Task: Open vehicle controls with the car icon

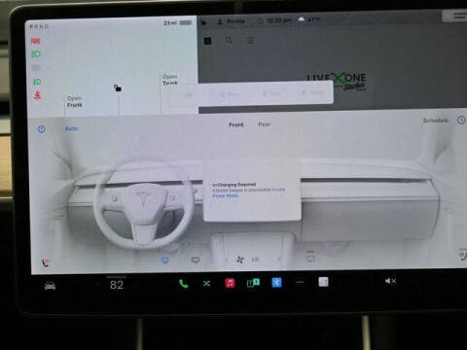Action: (50, 286)
